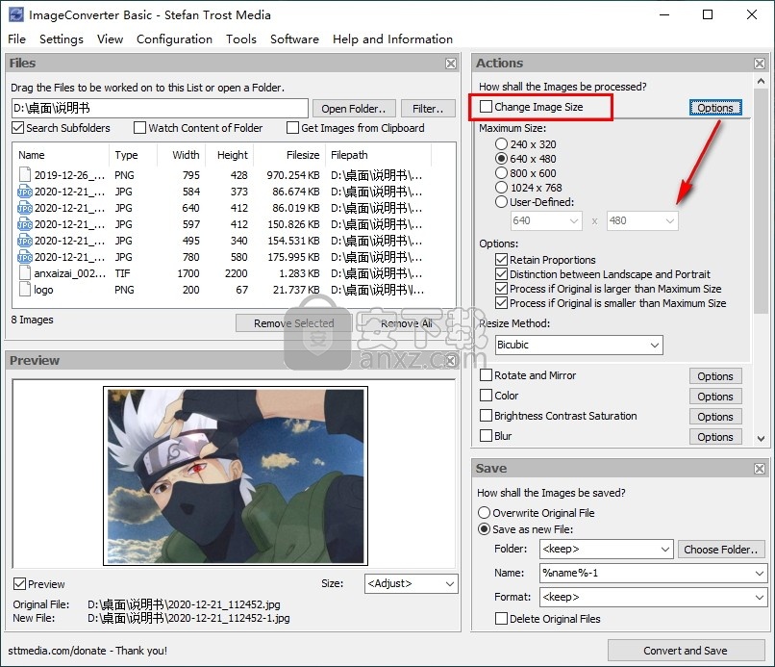The height and width of the screenshot is (667, 775).
Task: Select 800 x 600 maximum size
Action: (x=501, y=172)
